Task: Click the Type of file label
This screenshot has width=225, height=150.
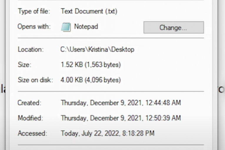Action: tap(34, 11)
